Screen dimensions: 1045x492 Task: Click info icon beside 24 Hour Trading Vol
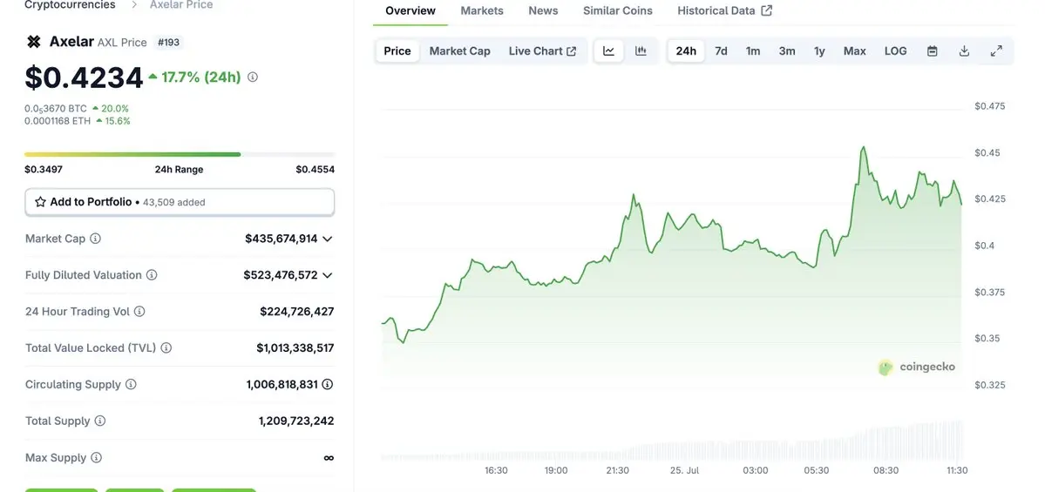pyautogui.click(x=139, y=312)
